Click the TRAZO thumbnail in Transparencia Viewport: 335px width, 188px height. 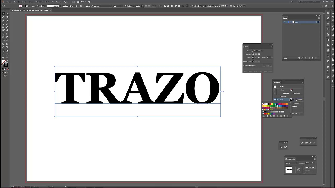click(288, 170)
